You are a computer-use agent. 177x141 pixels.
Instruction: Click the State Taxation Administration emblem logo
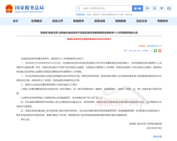(x=8, y=8)
